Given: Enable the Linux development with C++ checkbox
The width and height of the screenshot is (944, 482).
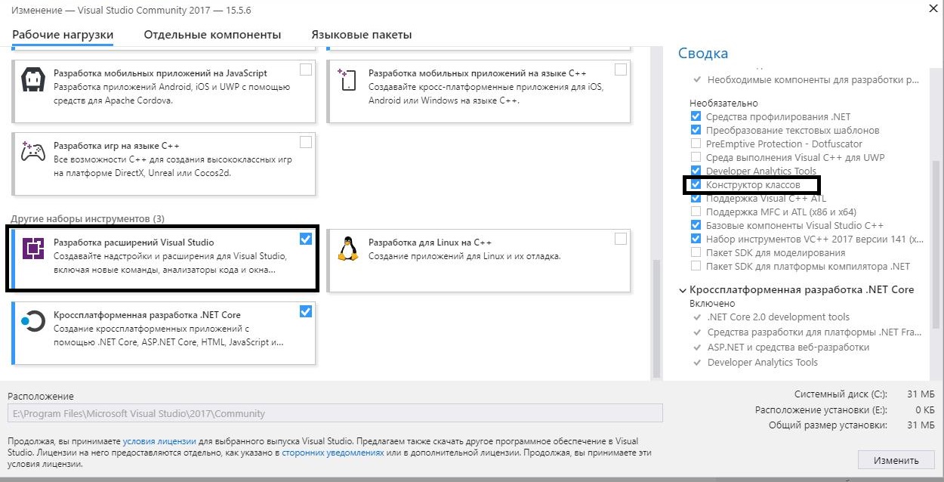Looking at the screenshot, I should point(621,239).
